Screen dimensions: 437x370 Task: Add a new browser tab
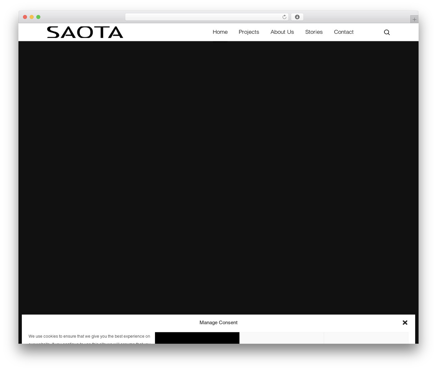(x=414, y=19)
